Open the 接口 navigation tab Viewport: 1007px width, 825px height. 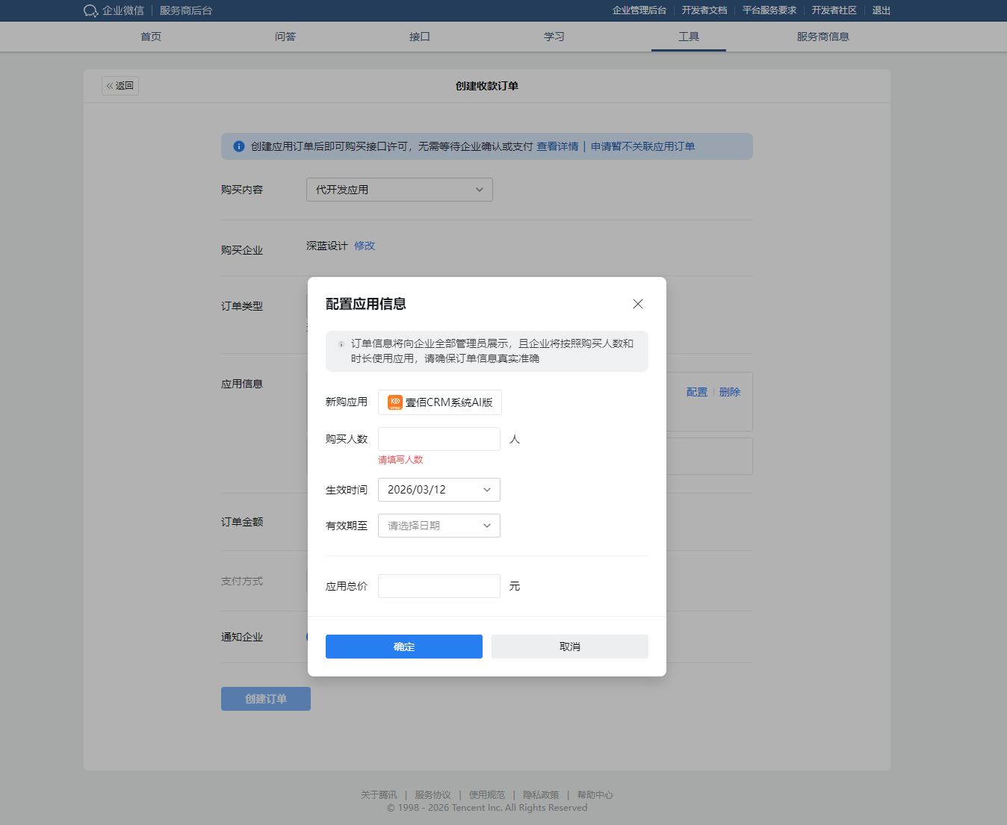[x=419, y=37]
